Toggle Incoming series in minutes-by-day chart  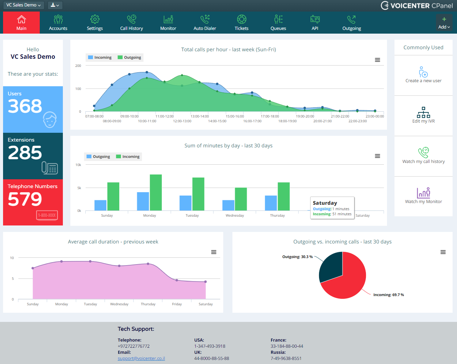click(128, 157)
